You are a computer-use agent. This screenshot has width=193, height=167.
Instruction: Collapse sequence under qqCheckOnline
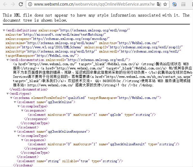23,110
